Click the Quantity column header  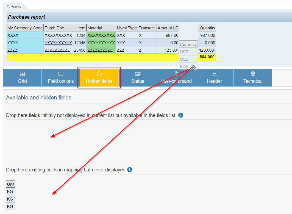click(207, 27)
